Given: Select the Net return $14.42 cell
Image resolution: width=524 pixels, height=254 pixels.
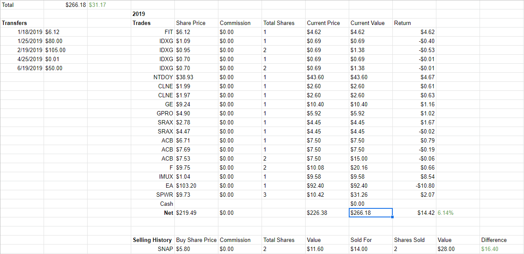Looking at the screenshot, I should click(x=426, y=213).
